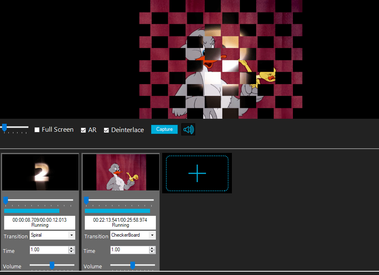Open the CheckerBoard transition dropdown
Screen dimensions: 379x275
152,235
